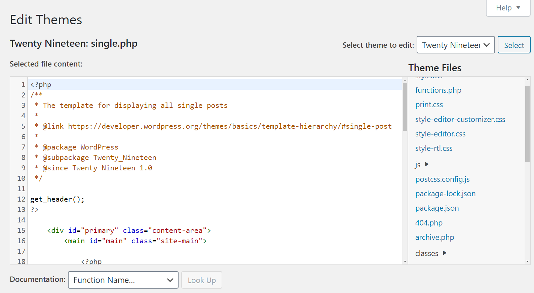Click the Edit Themes page title
Viewport: 534px width, 293px height.
pos(46,20)
